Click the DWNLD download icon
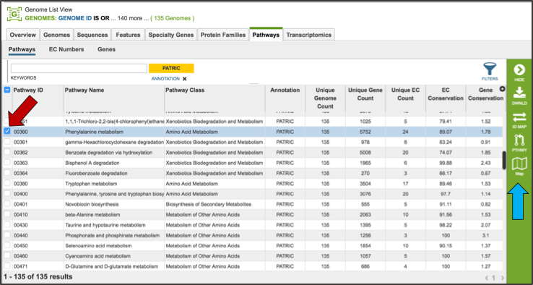The image size is (533, 285). tap(519, 93)
